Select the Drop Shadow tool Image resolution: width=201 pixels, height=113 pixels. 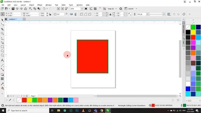point(2,75)
